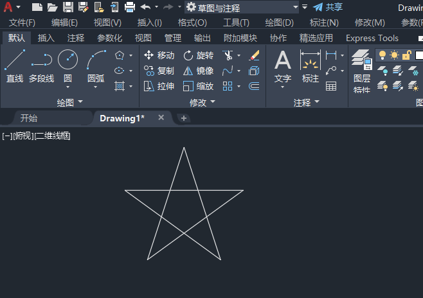Screen dimensions: 423x298
Task: Open the 绘图(D) menu
Action: [279, 22]
